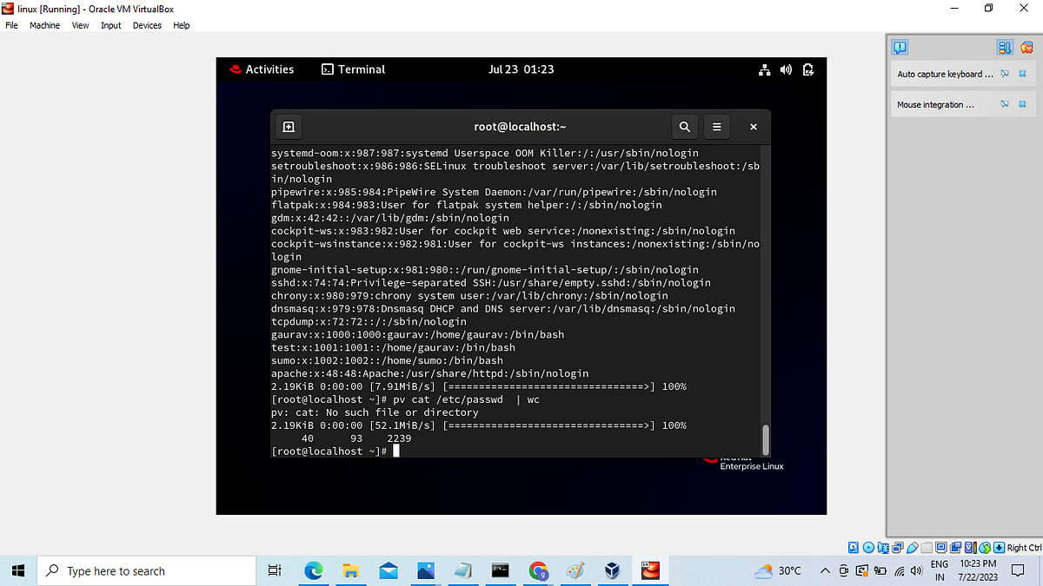Click the optical drive icon in the status bar

[x=868, y=547]
